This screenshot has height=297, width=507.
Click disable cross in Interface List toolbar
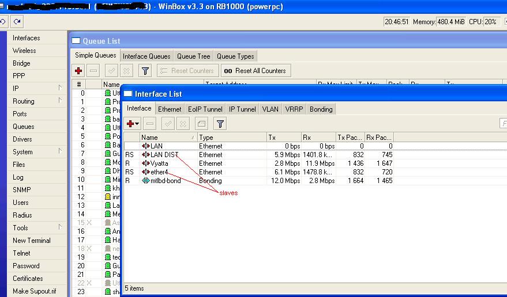click(183, 124)
